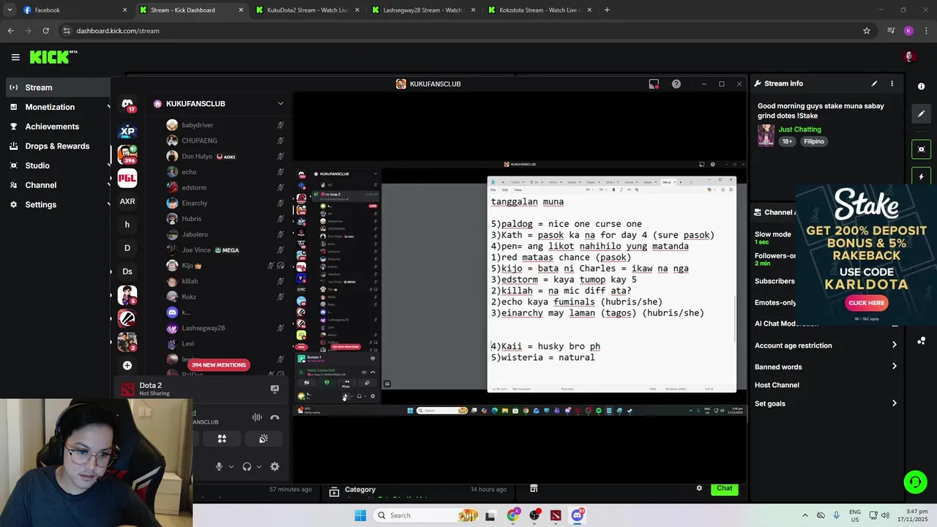This screenshot has height=527, width=937.
Task: Open Dota 2 from the Windows taskbar
Action: [x=556, y=515]
